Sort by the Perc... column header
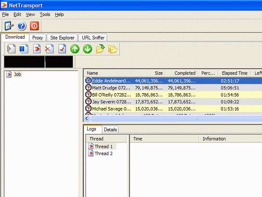Viewport: 262px width, 197px height. click(x=208, y=73)
